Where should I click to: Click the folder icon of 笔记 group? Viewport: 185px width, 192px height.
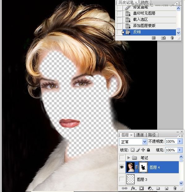click(135, 158)
